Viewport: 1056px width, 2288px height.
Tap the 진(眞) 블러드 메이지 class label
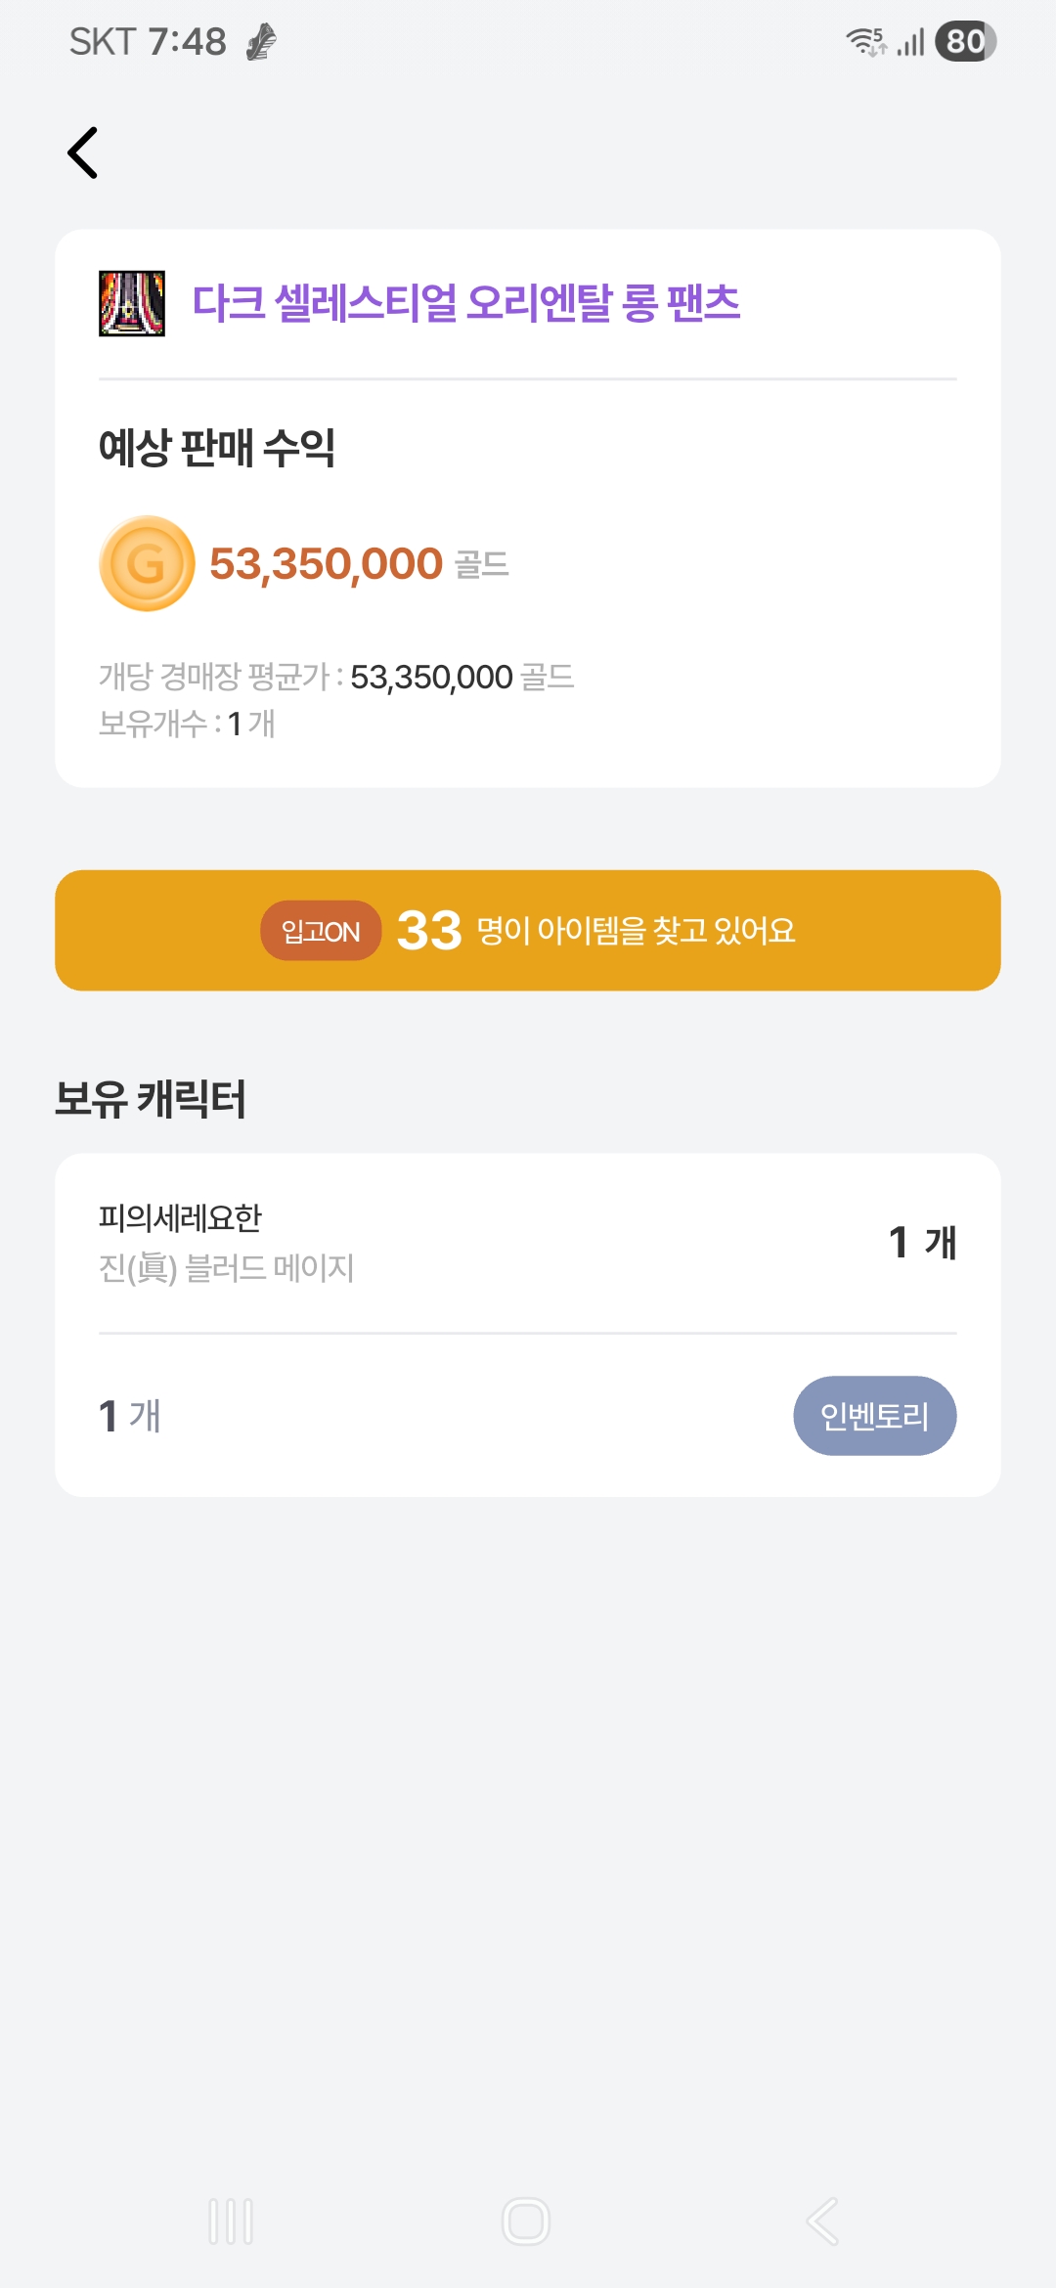pos(226,1268)
